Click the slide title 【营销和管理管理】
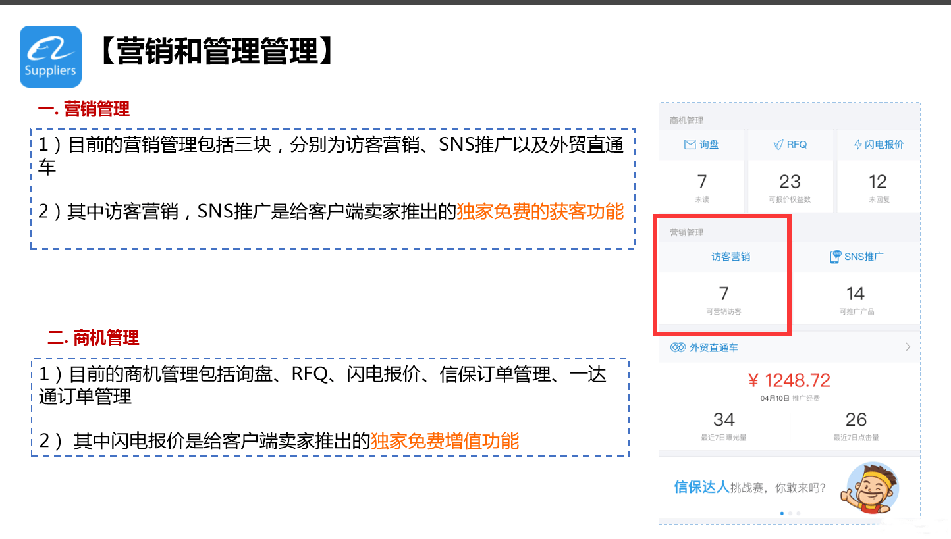Viewport: 951px width, 539px height. (217, 51)
